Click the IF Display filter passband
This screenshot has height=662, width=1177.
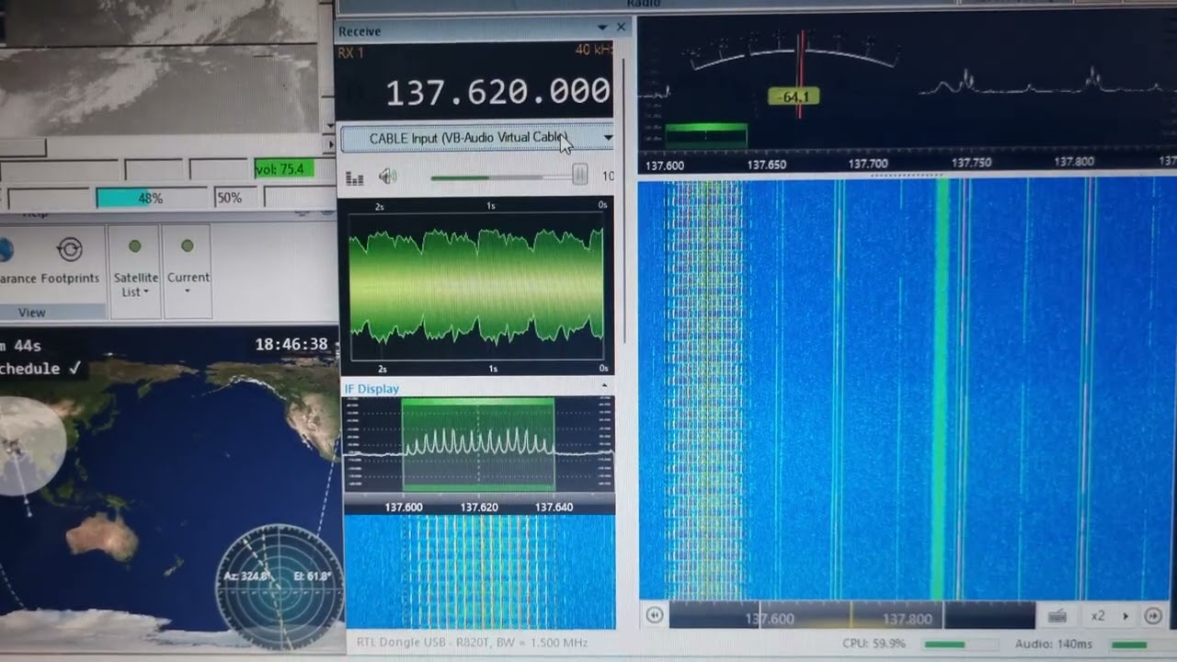coord(478,445)
